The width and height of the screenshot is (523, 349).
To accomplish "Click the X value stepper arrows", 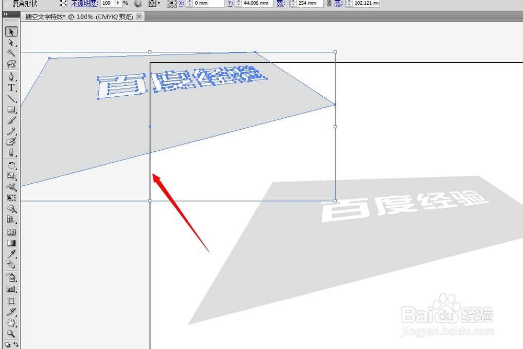I will point(189,3).
